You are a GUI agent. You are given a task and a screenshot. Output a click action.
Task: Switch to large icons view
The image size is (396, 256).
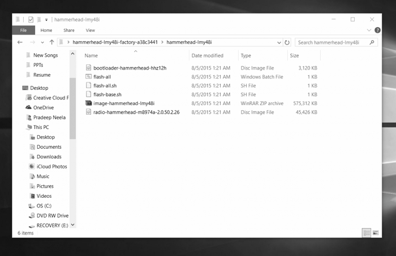(x=375, y=233)
